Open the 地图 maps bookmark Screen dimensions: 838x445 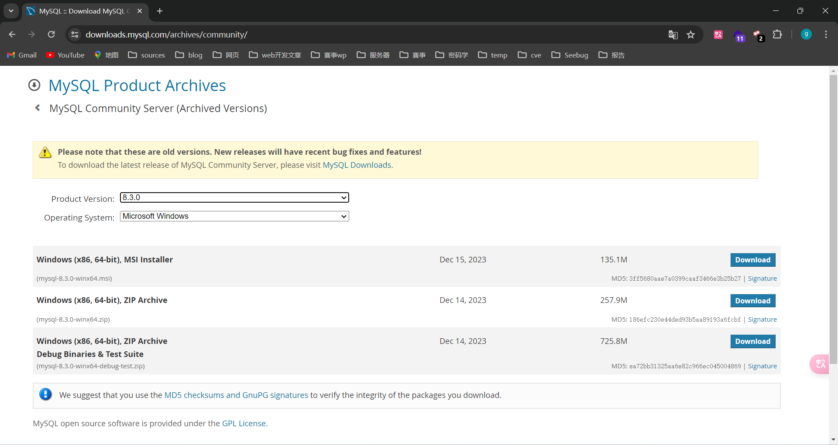(106, 55)
